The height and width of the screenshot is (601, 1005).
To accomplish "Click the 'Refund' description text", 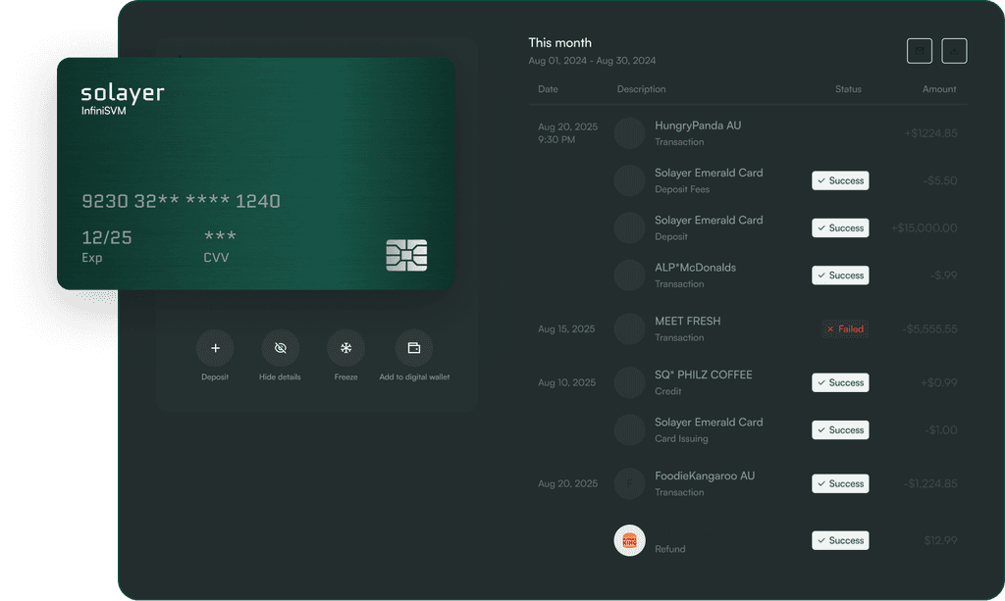I will [x=669, y=549].
